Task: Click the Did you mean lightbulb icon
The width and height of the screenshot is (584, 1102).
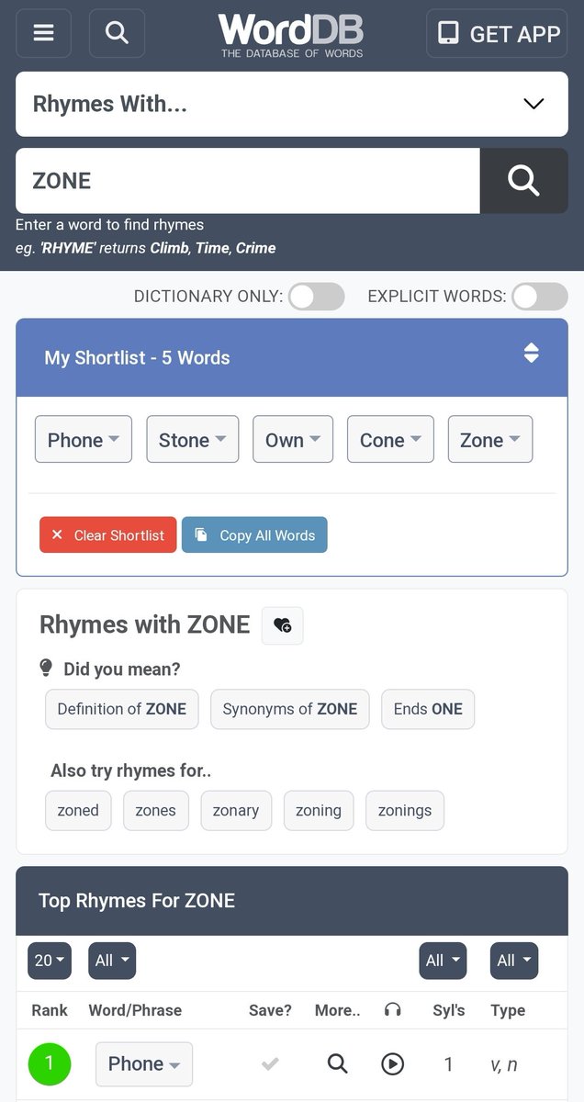Action: tap(47, 668)
